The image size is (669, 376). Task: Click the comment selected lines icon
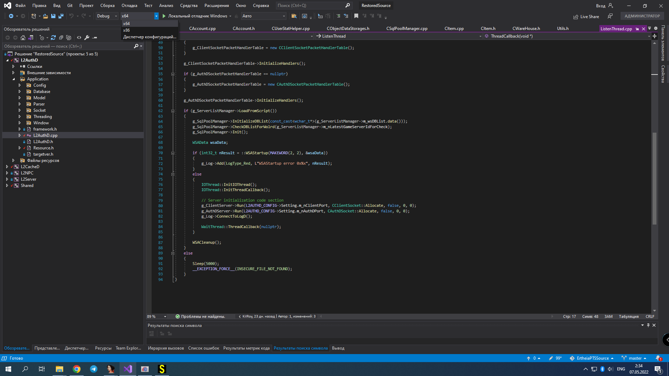pyautogui.click(x=338, y=16)
